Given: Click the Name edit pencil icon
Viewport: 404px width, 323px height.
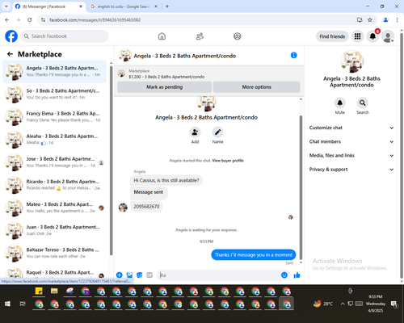Looking at the screenshot, I should tap(217, 132).
